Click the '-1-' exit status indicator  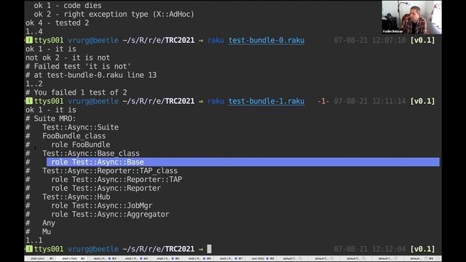point(323,101)
